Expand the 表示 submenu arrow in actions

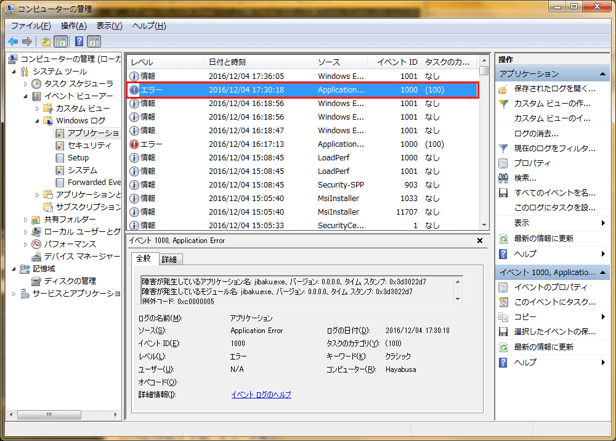pos(602,223)
